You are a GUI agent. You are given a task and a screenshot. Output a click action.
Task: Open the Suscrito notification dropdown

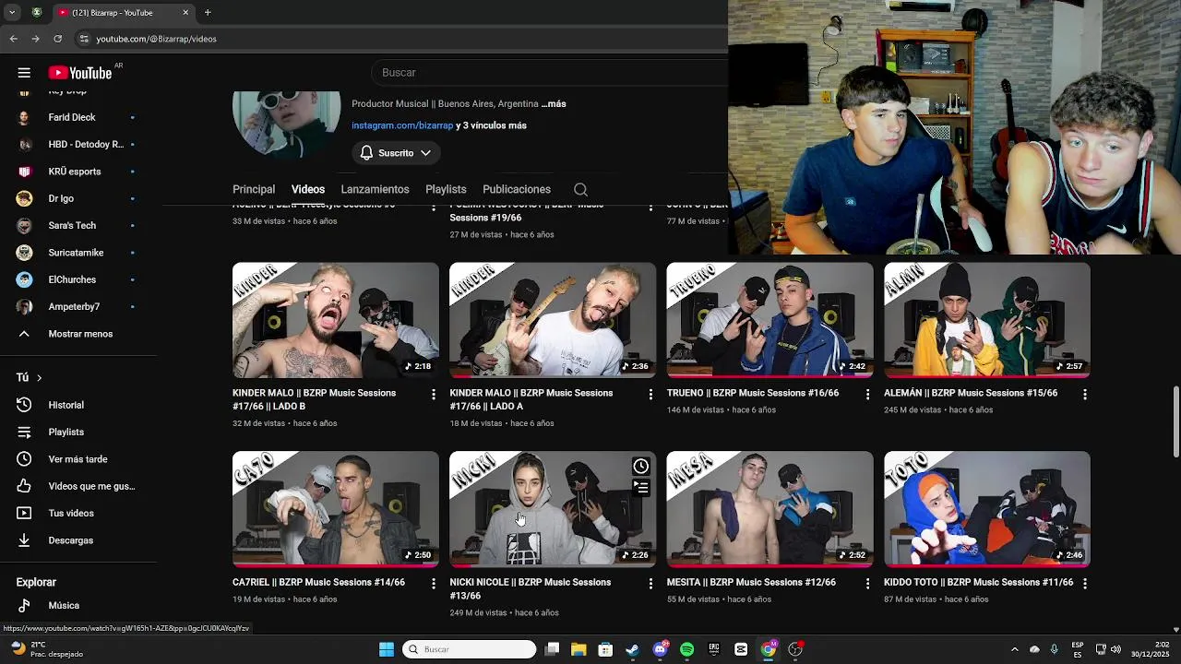396,153
